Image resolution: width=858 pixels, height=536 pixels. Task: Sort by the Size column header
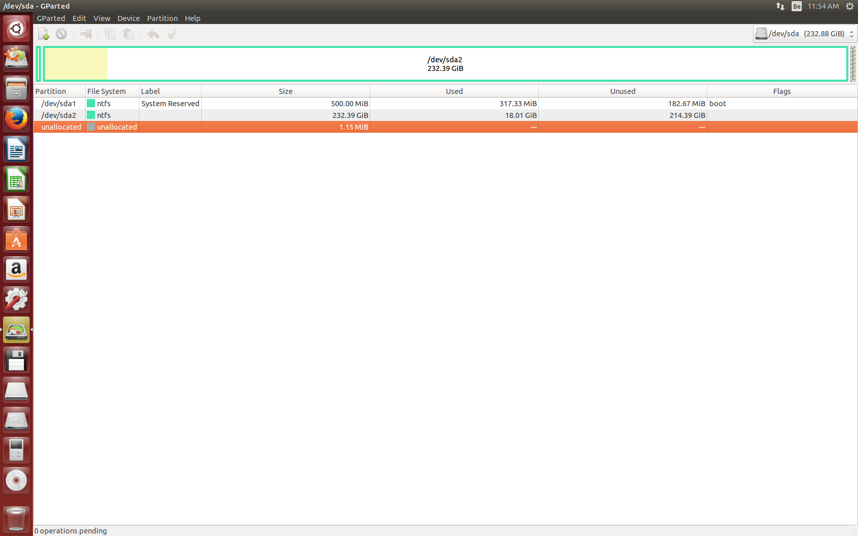point(285,91)
